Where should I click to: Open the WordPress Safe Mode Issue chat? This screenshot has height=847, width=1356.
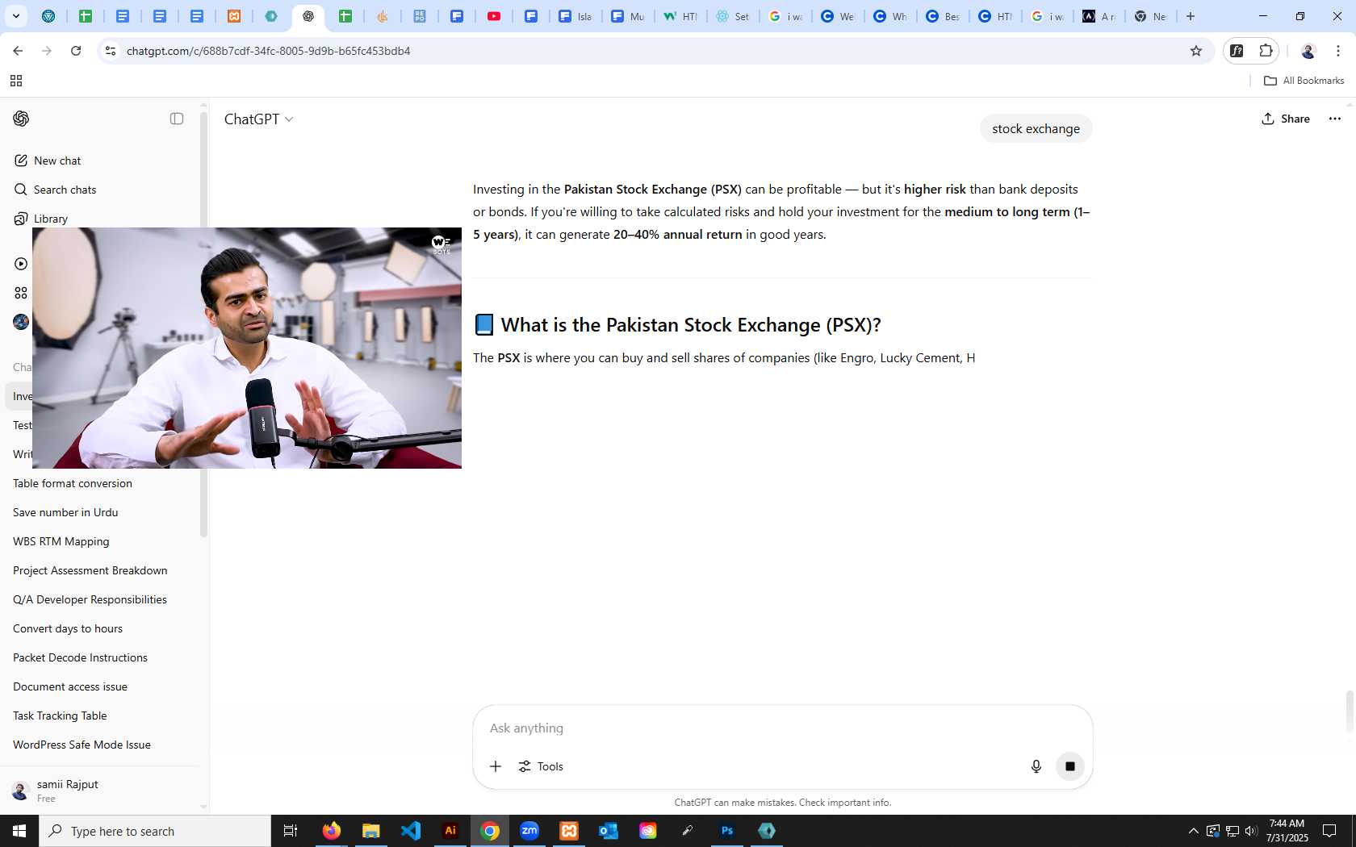click(x=101, y=745)
